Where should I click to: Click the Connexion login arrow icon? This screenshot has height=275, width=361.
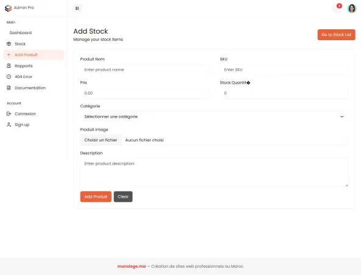tap(9, 113)
